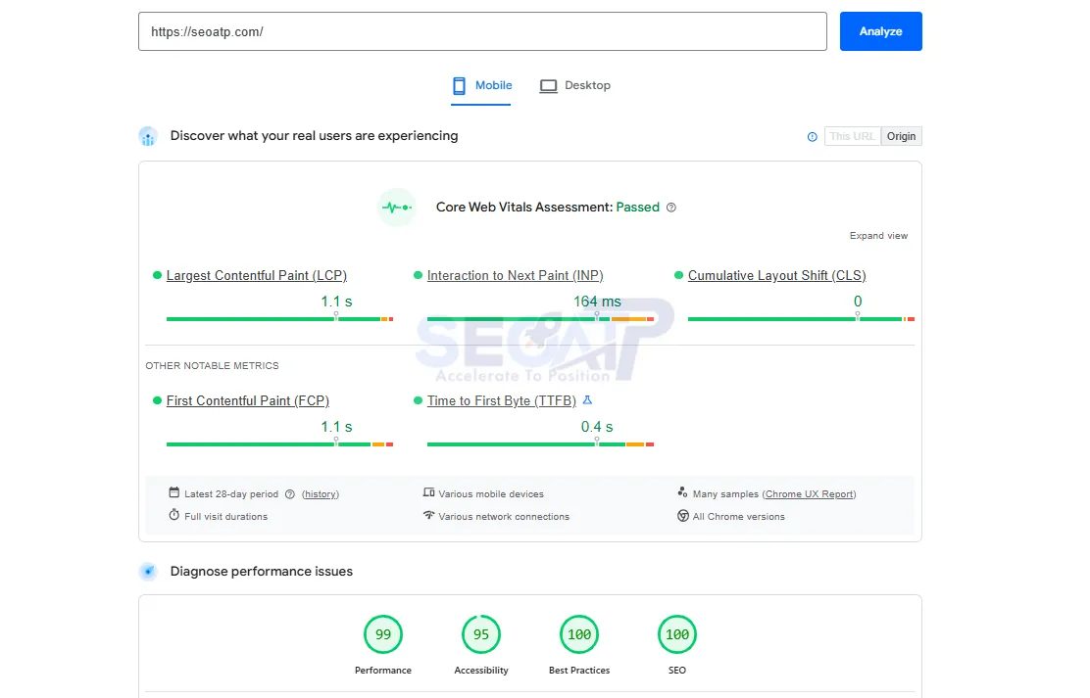The width and height of the screenshot is (1090, 698).
Task: Select the This URL scope option
Action: 852,136
